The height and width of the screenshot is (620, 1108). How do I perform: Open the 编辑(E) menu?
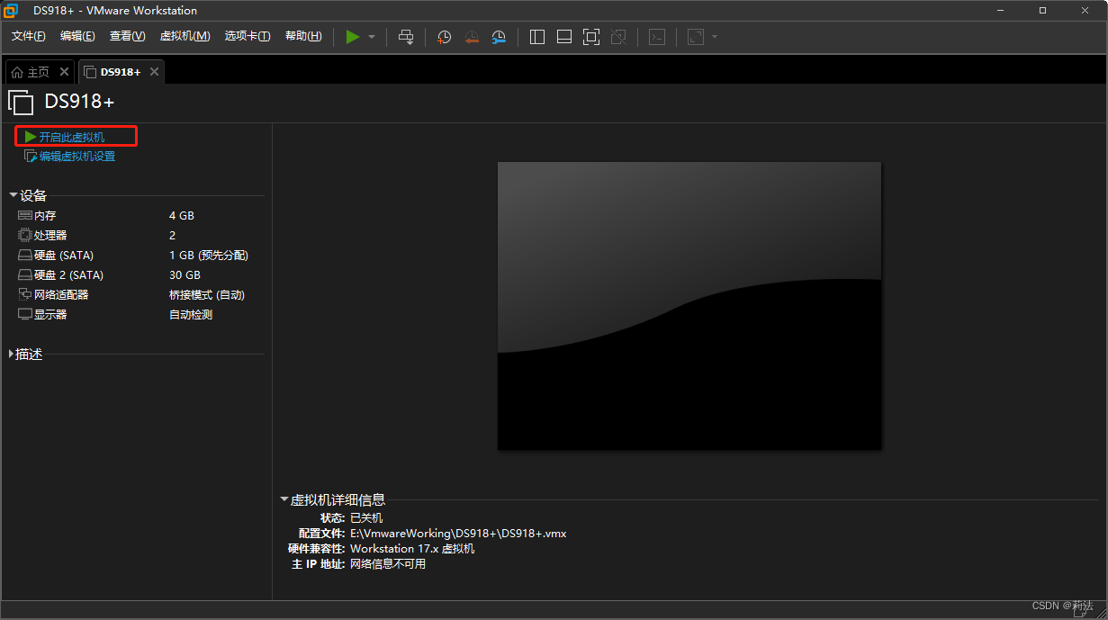pos(77,36)
